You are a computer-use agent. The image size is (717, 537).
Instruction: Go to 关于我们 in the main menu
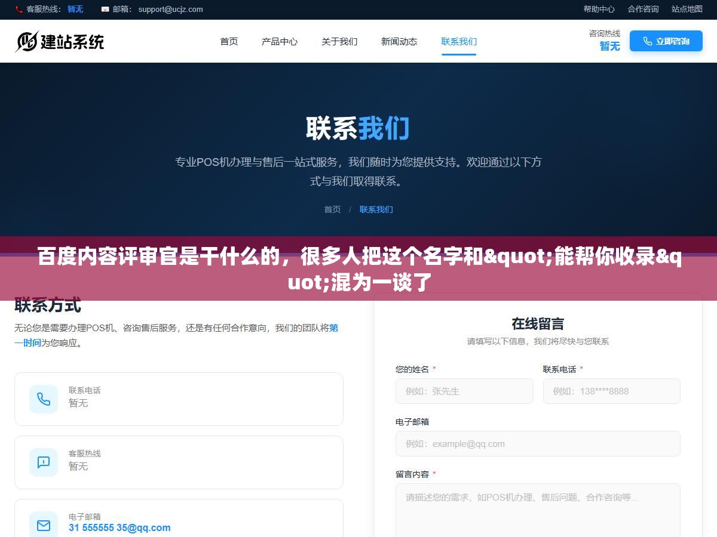tap(339, 41)
